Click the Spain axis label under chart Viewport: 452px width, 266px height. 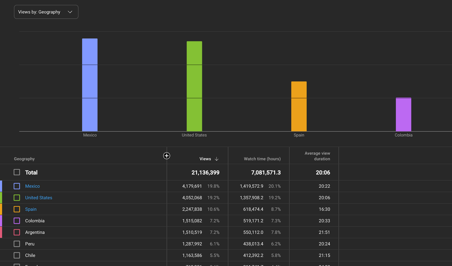click(299, 135)
